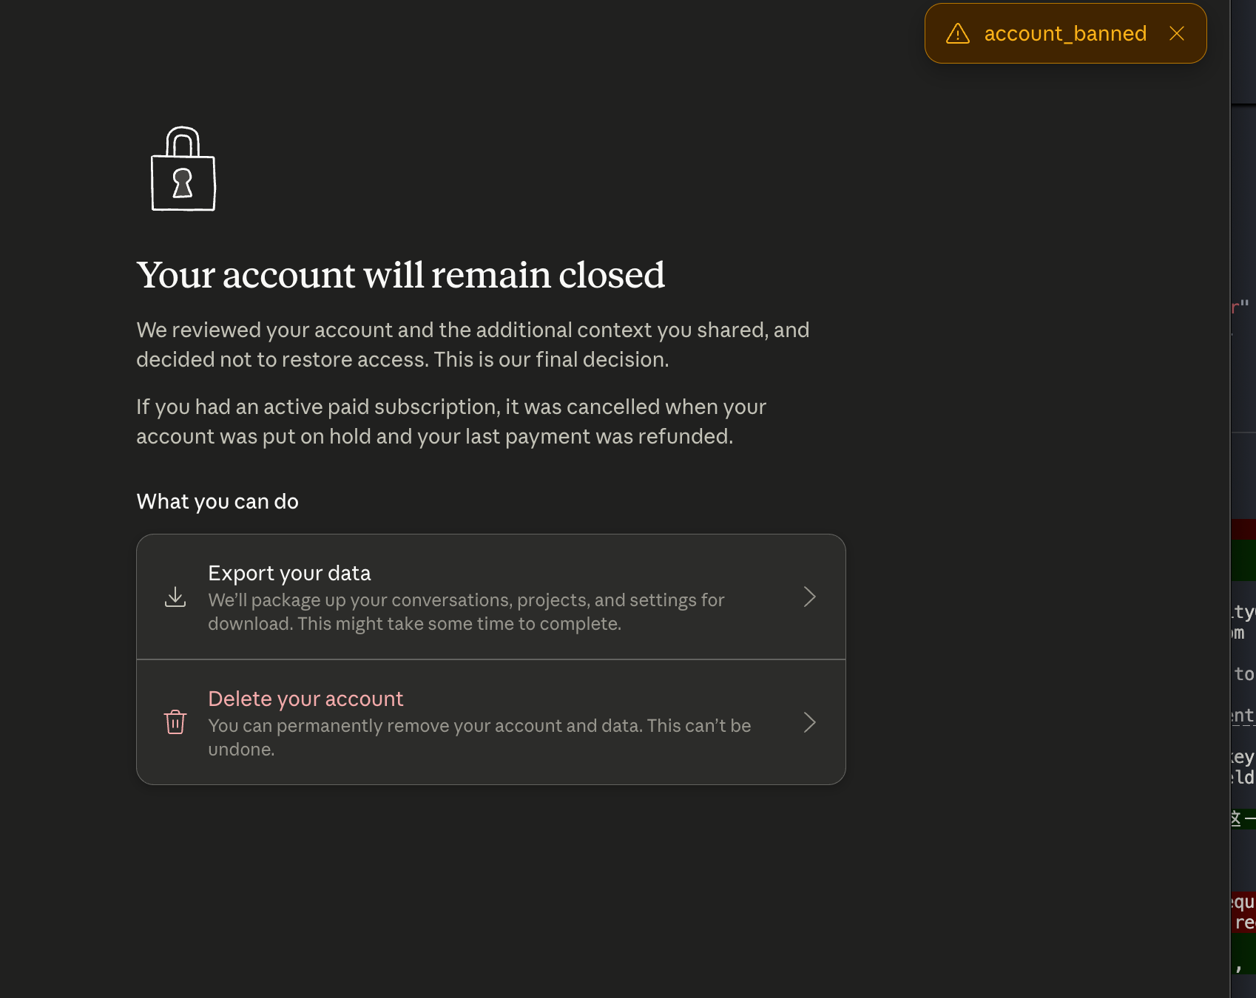Viewport: 1256px width, 998px height.
Task: Click the green diff line with Chinese character
Action: 1243,818
